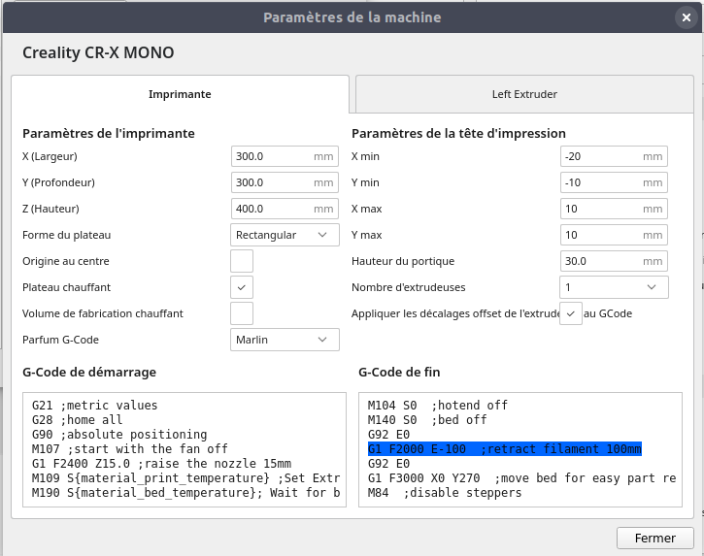Click the X max input field
This screenshot has width=704, height=556.
coord(614,209)
